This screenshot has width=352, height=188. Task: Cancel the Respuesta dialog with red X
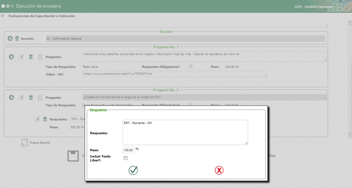click(219, 170)
